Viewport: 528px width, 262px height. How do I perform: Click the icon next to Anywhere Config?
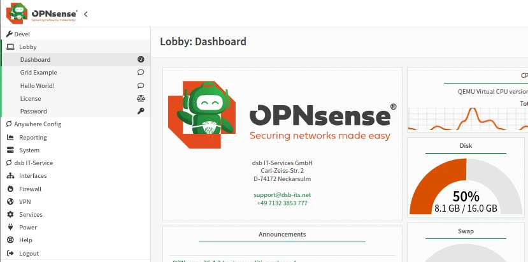(9, 124)
